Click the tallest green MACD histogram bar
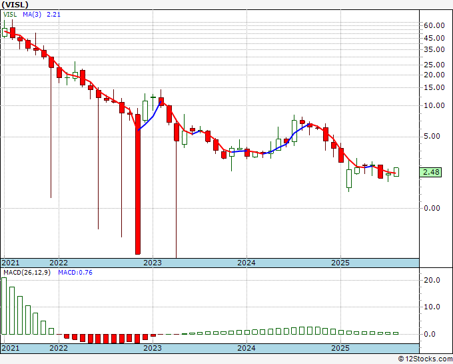 pos(4,306)
